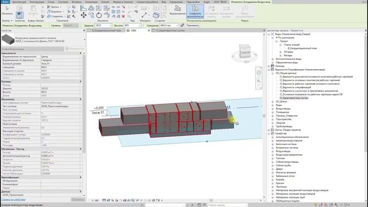The height and width of the screenshot is (207, 368).
Task: Click the steering wheel on navigation bar
Action: [x=259, y=72]
